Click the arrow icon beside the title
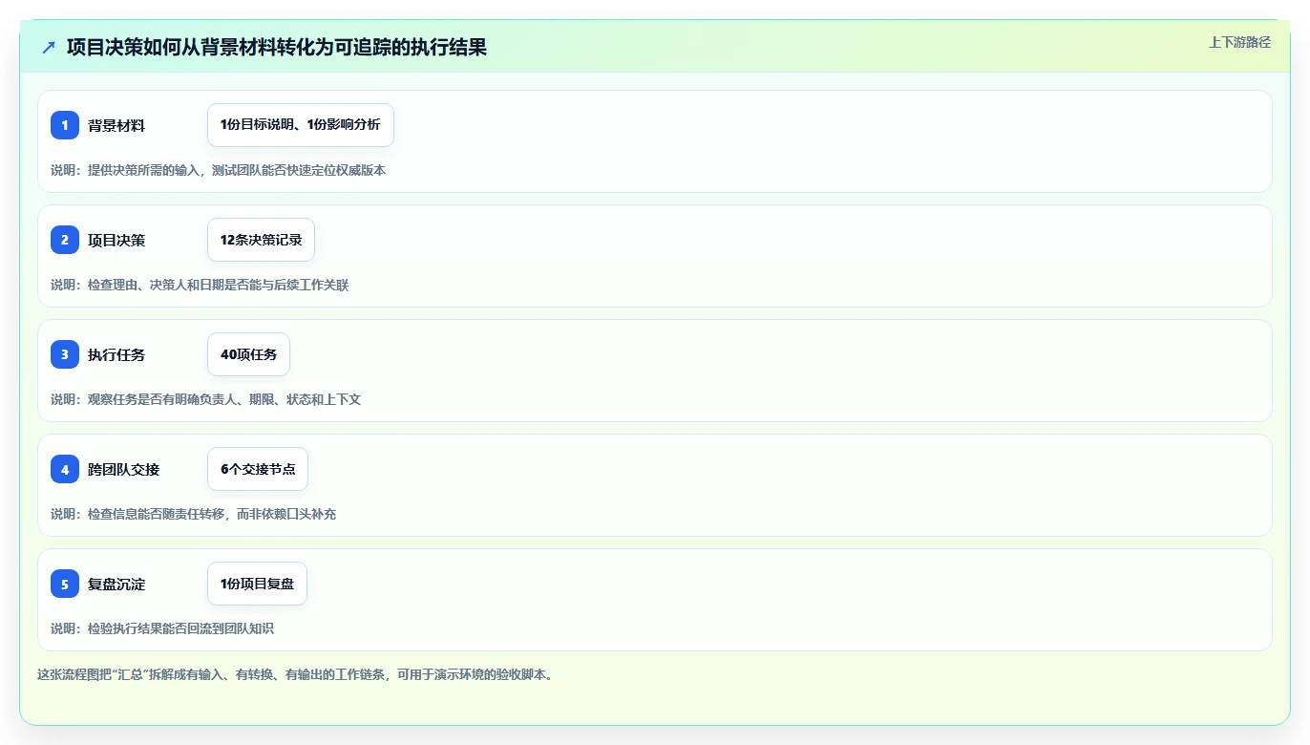This screenshot has width=1310, height=745. coord(49,47)
